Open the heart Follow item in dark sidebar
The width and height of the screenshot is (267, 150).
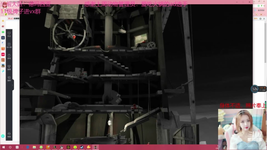pos(9,34)
